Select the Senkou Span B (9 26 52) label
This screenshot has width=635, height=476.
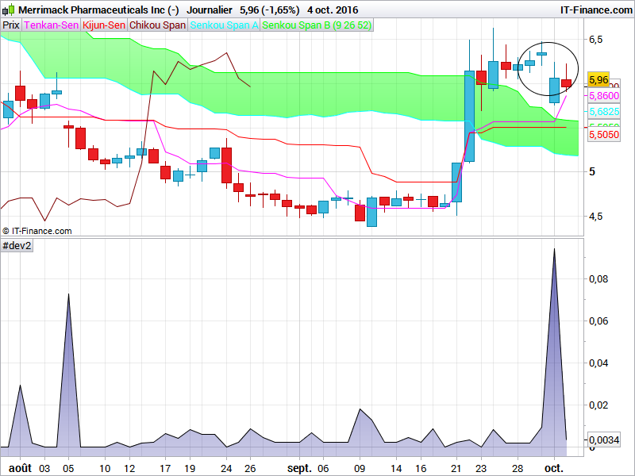pos(317,25)
